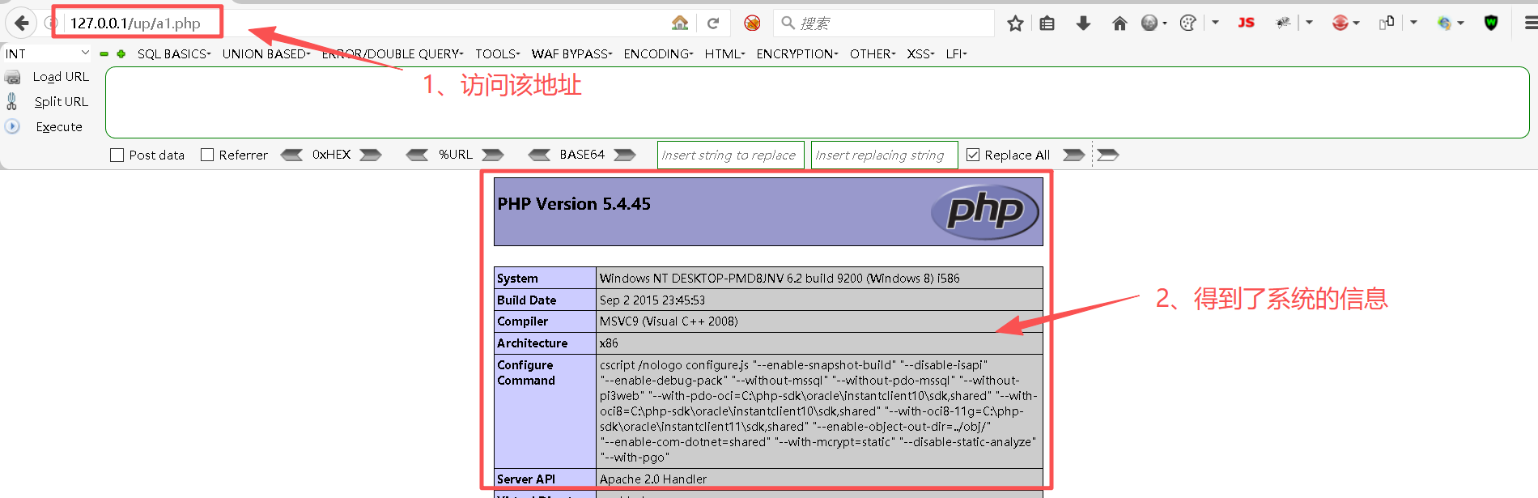Click the last replace arrow after the dotted divider

tap(1108, 155)
